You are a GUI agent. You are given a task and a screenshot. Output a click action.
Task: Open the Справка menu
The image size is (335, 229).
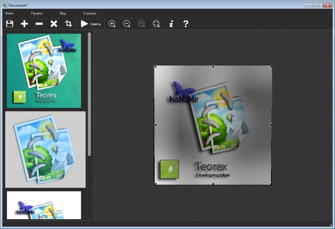coord(89,13)
